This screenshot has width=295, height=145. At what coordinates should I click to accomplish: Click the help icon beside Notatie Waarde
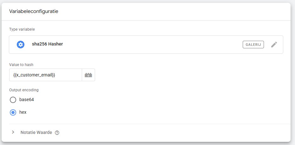pyautogui.click(x=57, y=133)
